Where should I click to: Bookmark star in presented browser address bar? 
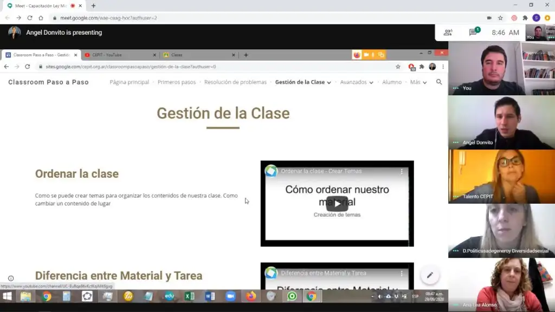(398, 67)
